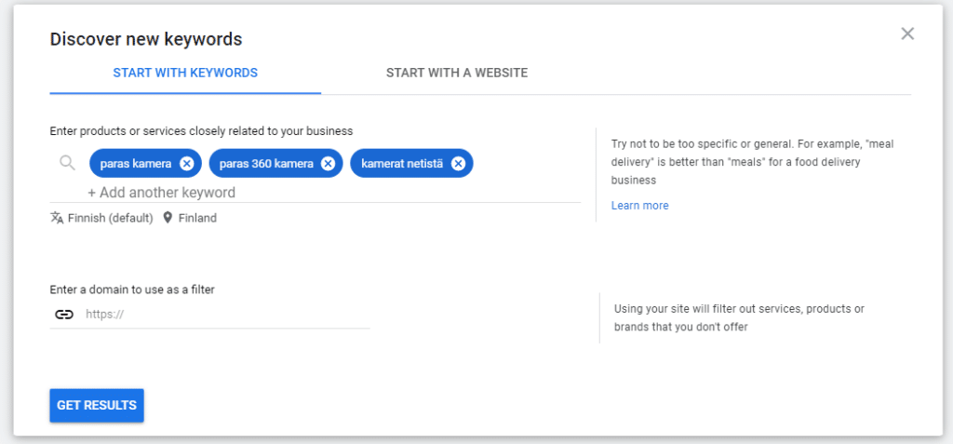Open the Finland location selector
Viewport: 953px width, 444px height.
(x=197, y=218)
